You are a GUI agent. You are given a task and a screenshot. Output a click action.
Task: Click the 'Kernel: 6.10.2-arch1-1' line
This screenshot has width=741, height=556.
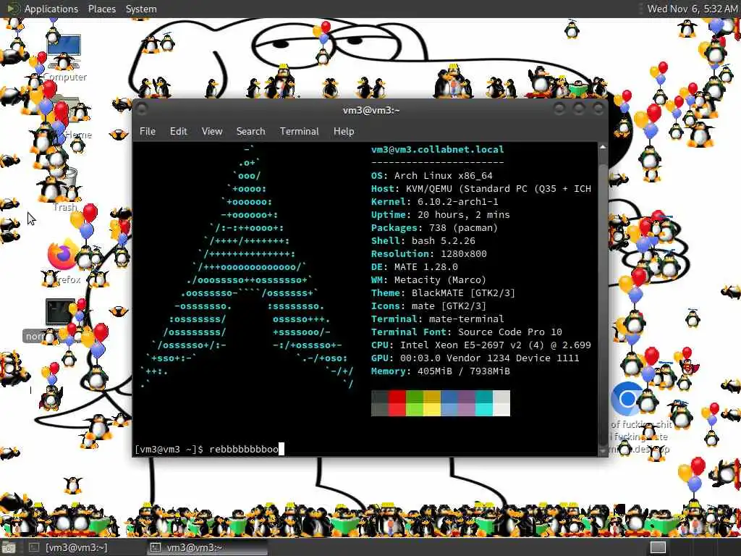[x=435, y=201]
